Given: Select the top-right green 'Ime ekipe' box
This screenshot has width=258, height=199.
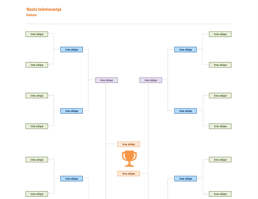Looking at the screenshot, I should coord(220,34).
